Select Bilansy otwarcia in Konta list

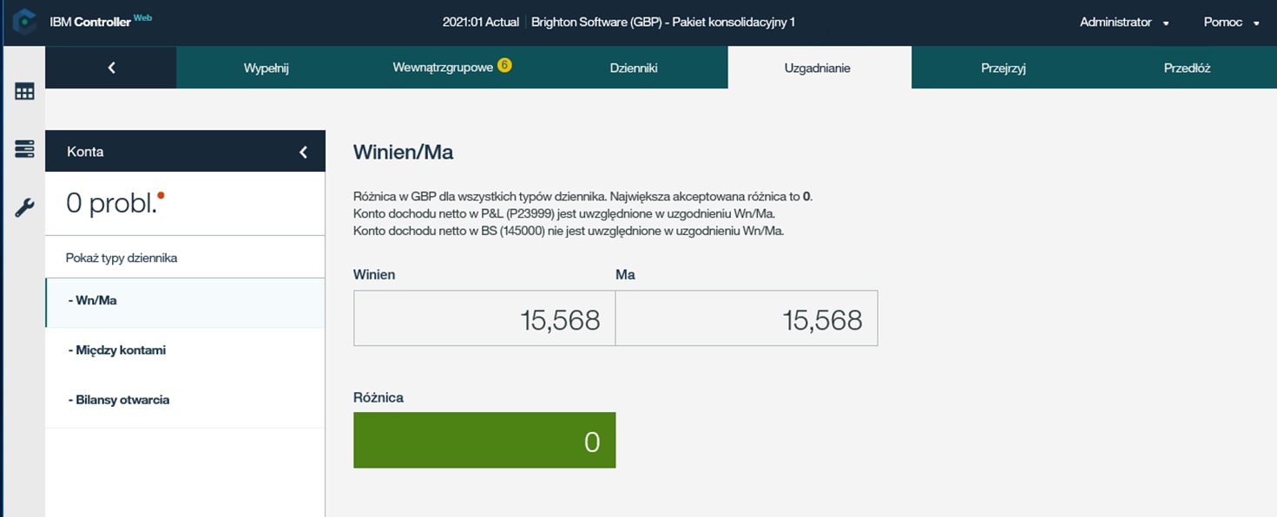click(118, 400)
